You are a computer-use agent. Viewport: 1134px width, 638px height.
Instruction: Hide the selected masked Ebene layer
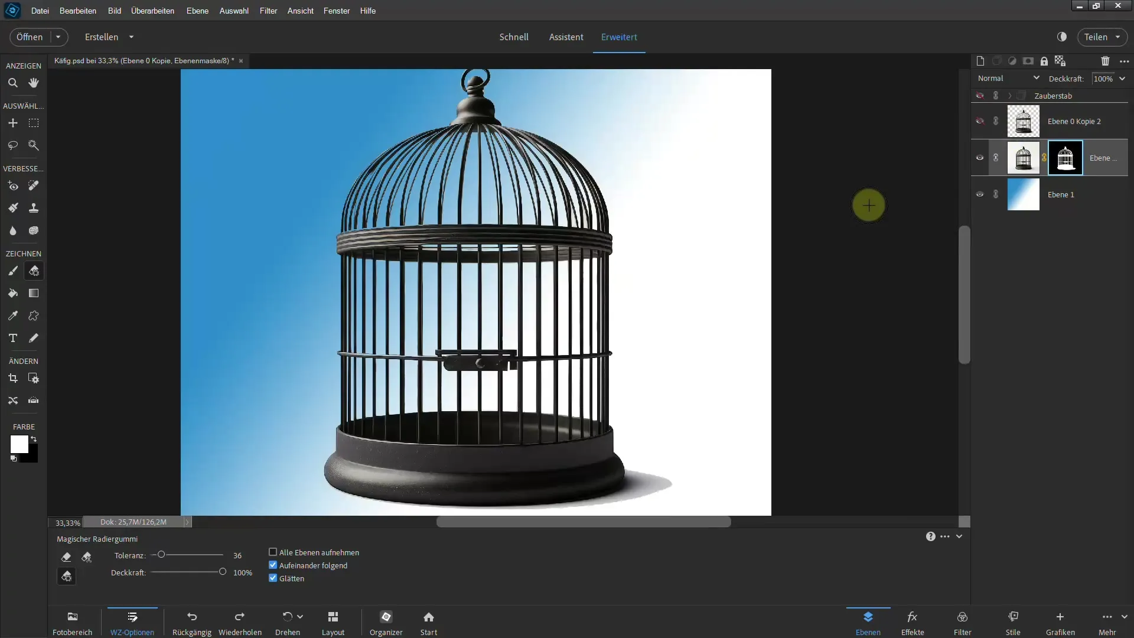980,158
